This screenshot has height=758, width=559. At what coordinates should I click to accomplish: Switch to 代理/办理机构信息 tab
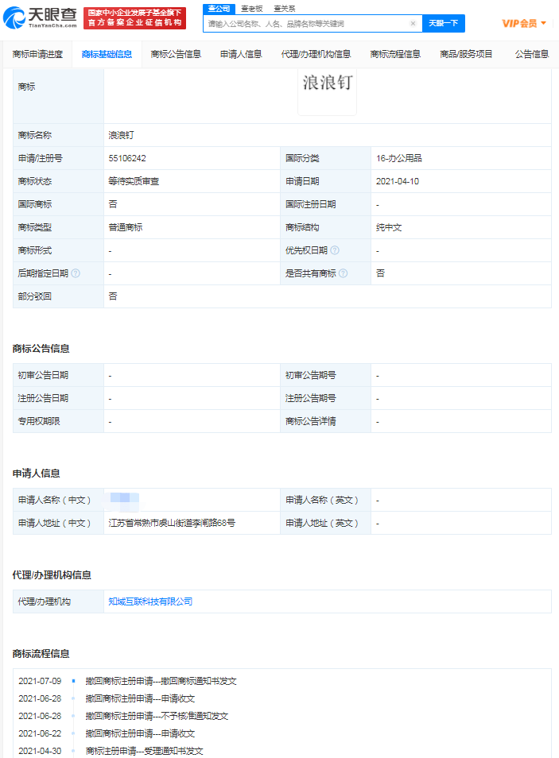(x=316, y=54)
